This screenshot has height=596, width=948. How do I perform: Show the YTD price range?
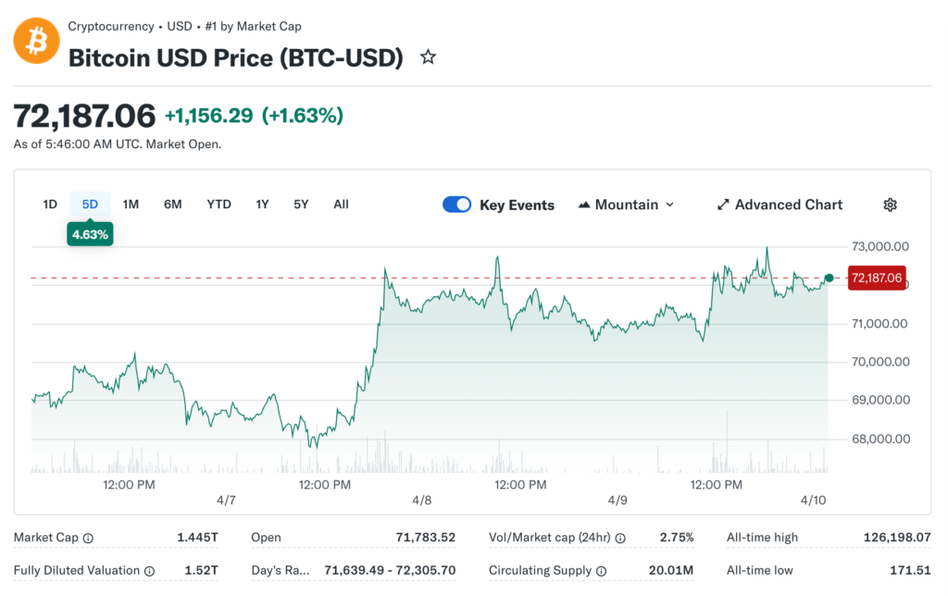click(x=218, y=205)
